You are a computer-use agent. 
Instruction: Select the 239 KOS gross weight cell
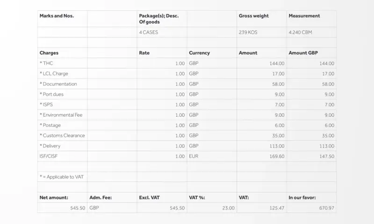pyautogui.click(x=262, y=32)
